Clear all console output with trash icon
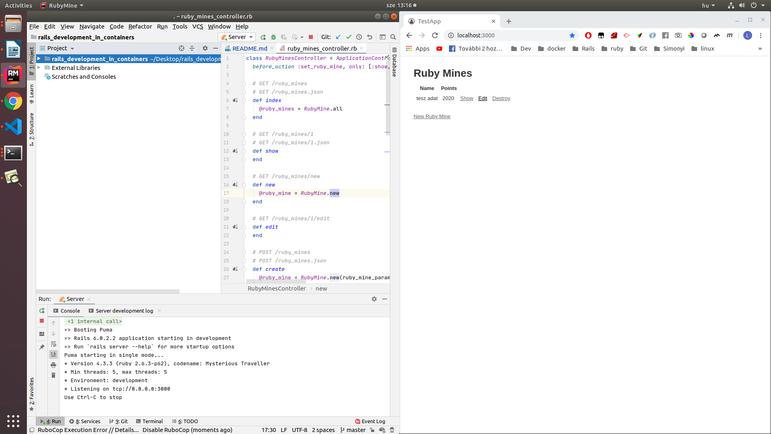The height and width of the screenshot is (434, 771). coord(53,375)
